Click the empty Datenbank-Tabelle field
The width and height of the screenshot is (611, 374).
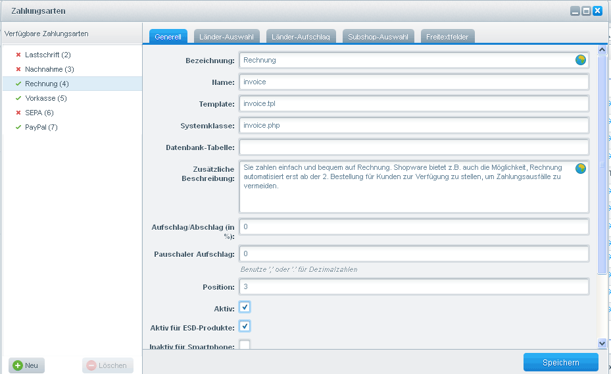(414, 147)
